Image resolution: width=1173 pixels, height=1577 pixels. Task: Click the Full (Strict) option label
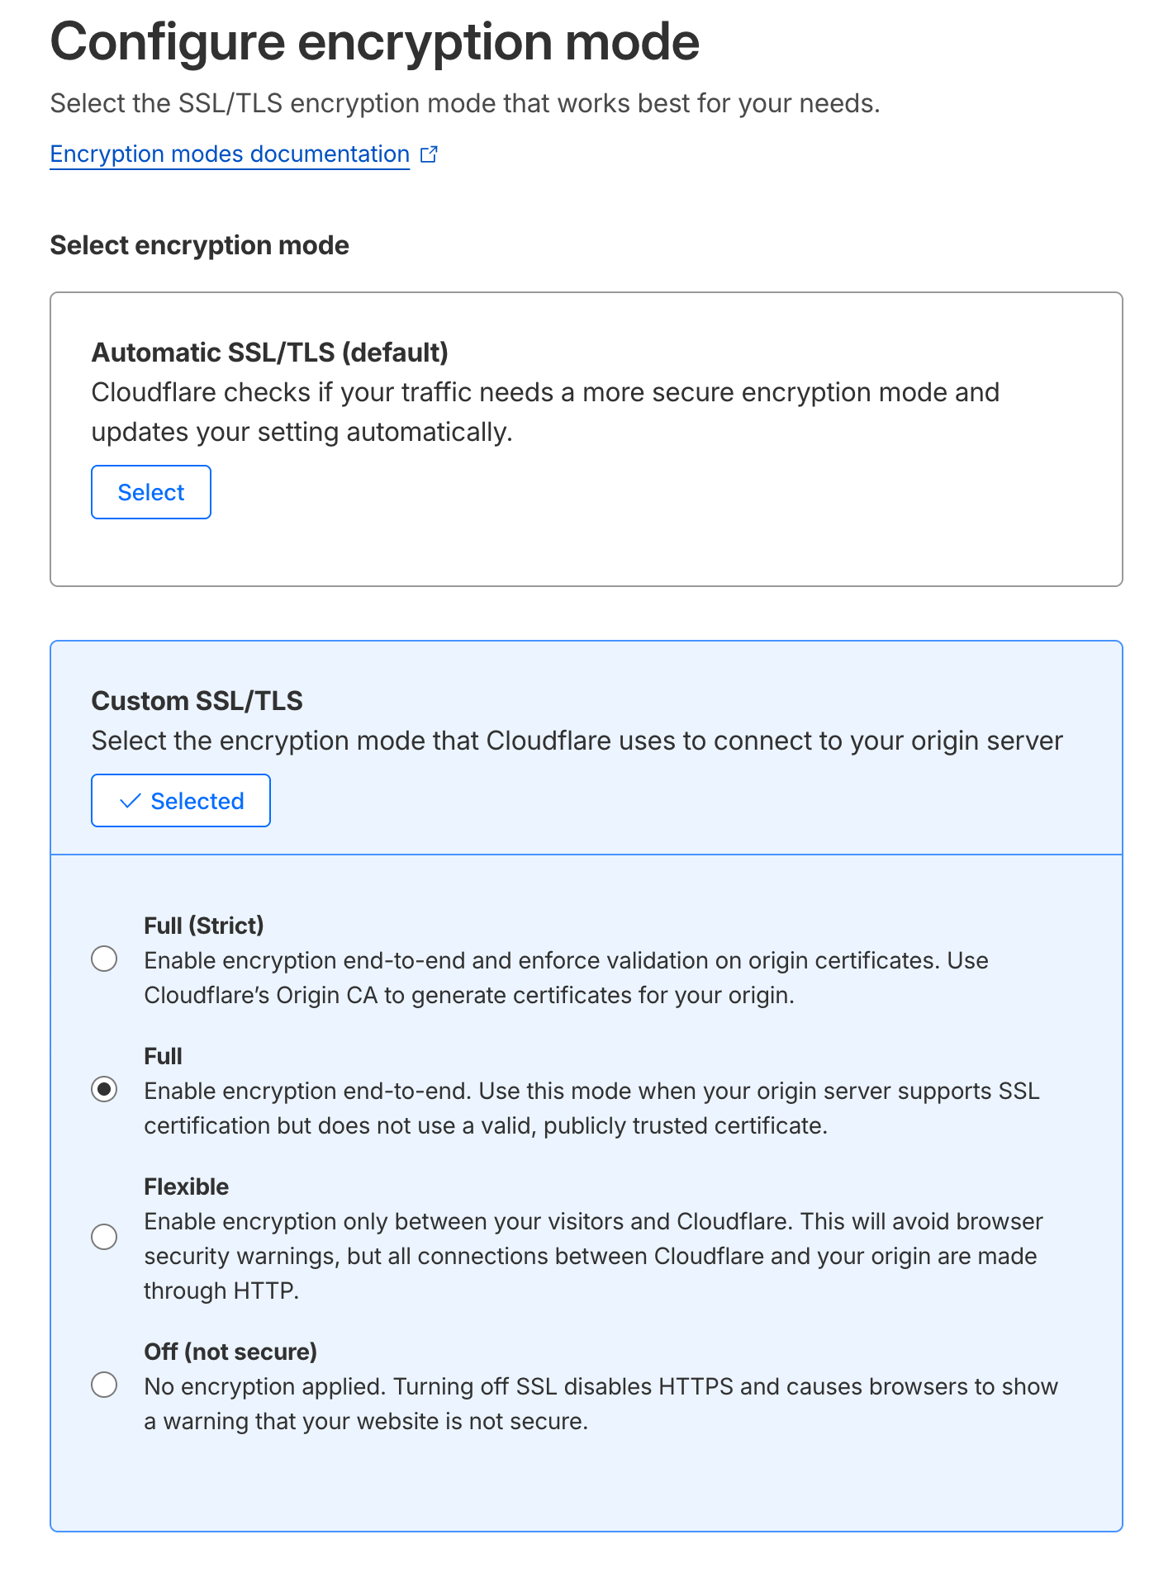(204, 926)
